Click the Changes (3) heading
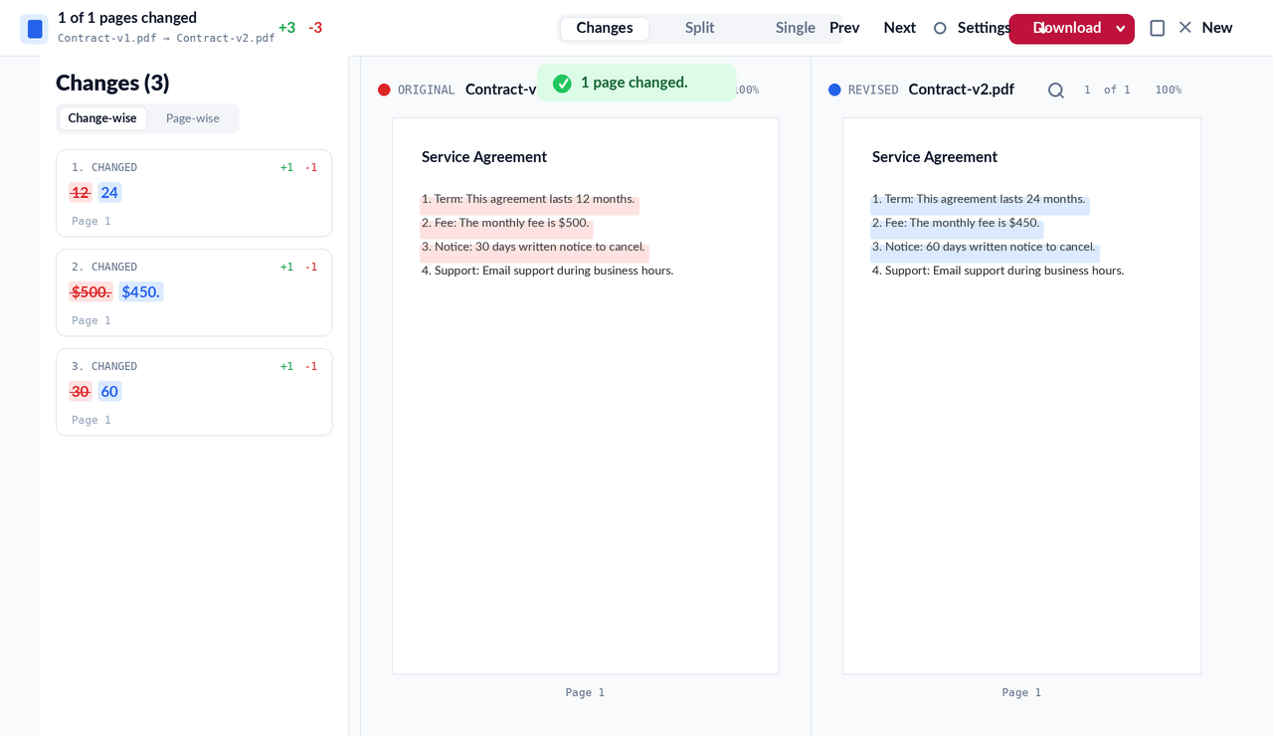The width and height of the screenshot is (1273, 736). tap(112, 83)
